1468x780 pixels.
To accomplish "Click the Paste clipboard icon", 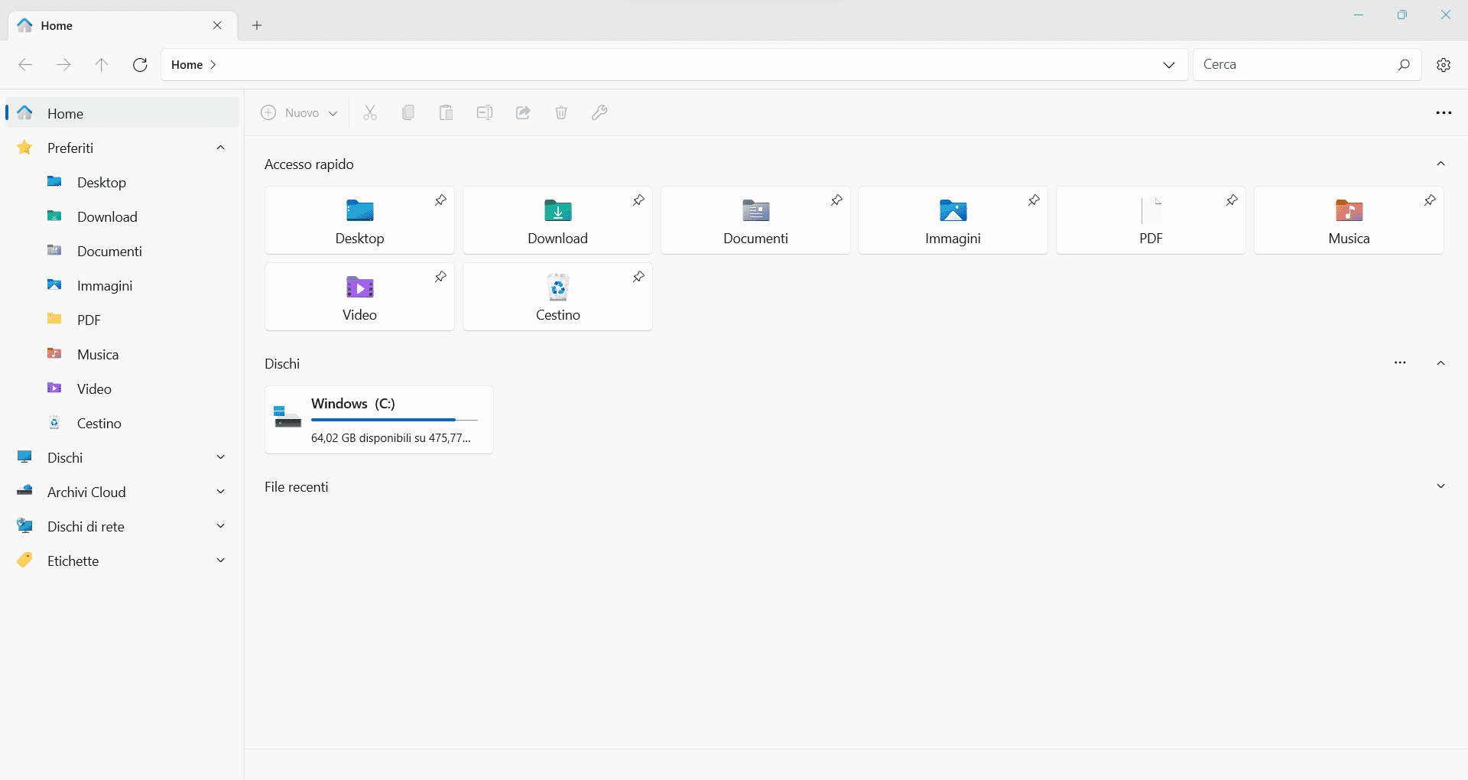I will point(447,113).
